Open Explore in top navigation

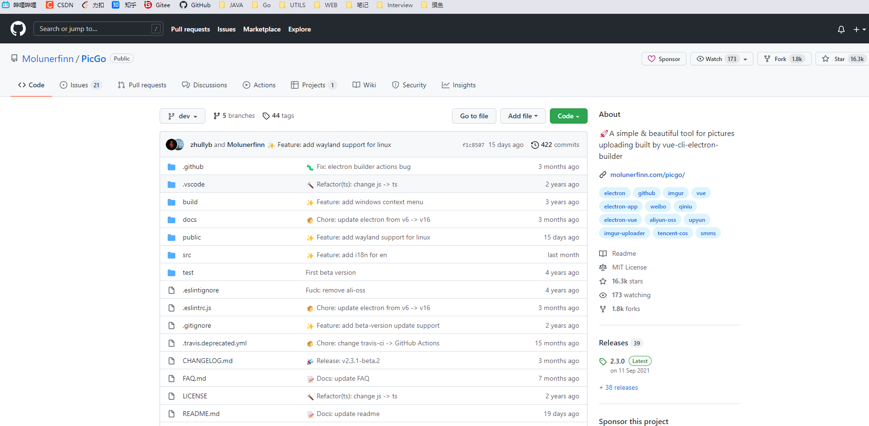tap(300, 29)
